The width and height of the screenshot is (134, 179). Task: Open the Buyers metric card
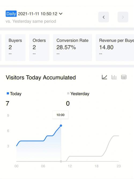pos(15,48)
